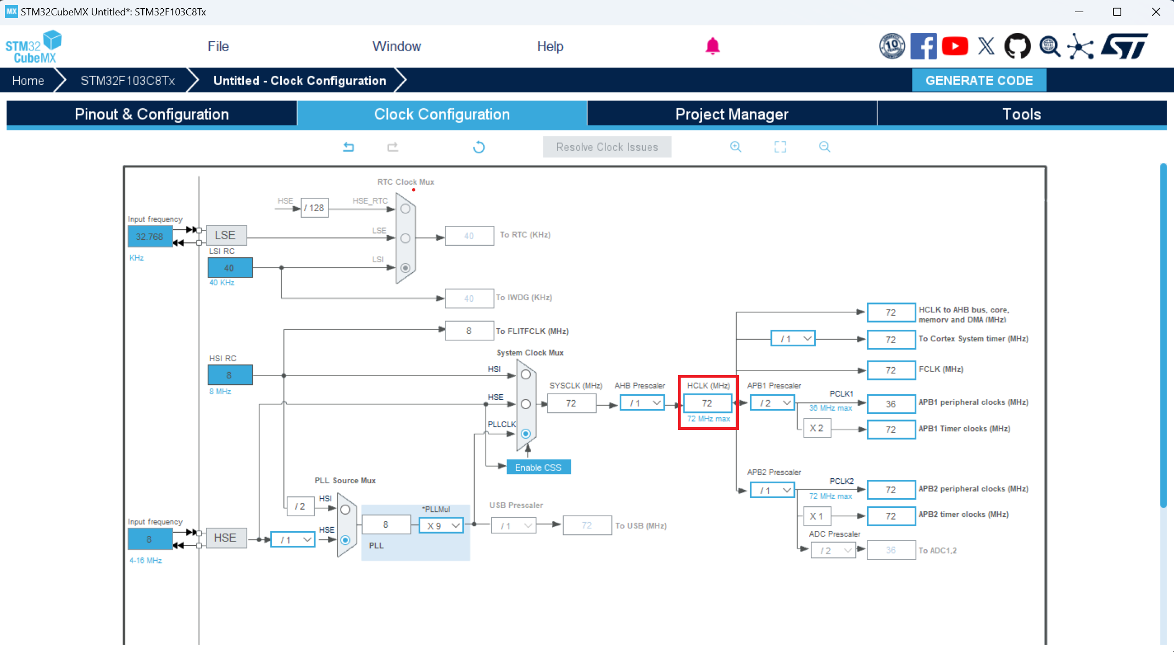Click the YouTube icon
1174x652 pixels.
click(955, 46)
